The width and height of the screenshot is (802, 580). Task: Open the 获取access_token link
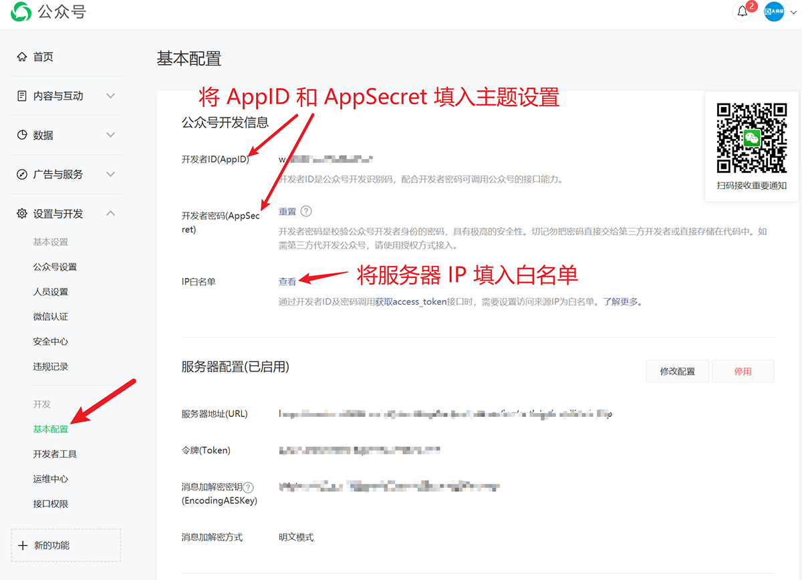[x=410, y=302]
